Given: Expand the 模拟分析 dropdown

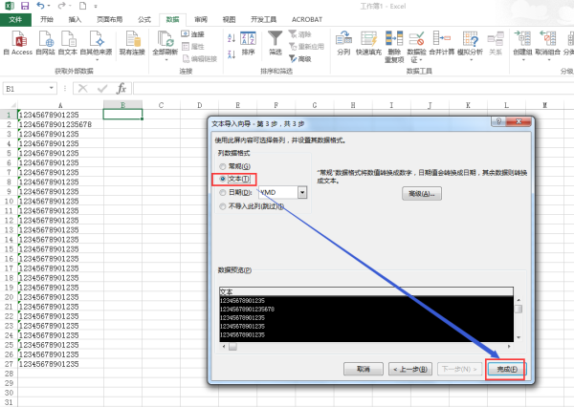Looking at the screenshot, I should point(470,59).
